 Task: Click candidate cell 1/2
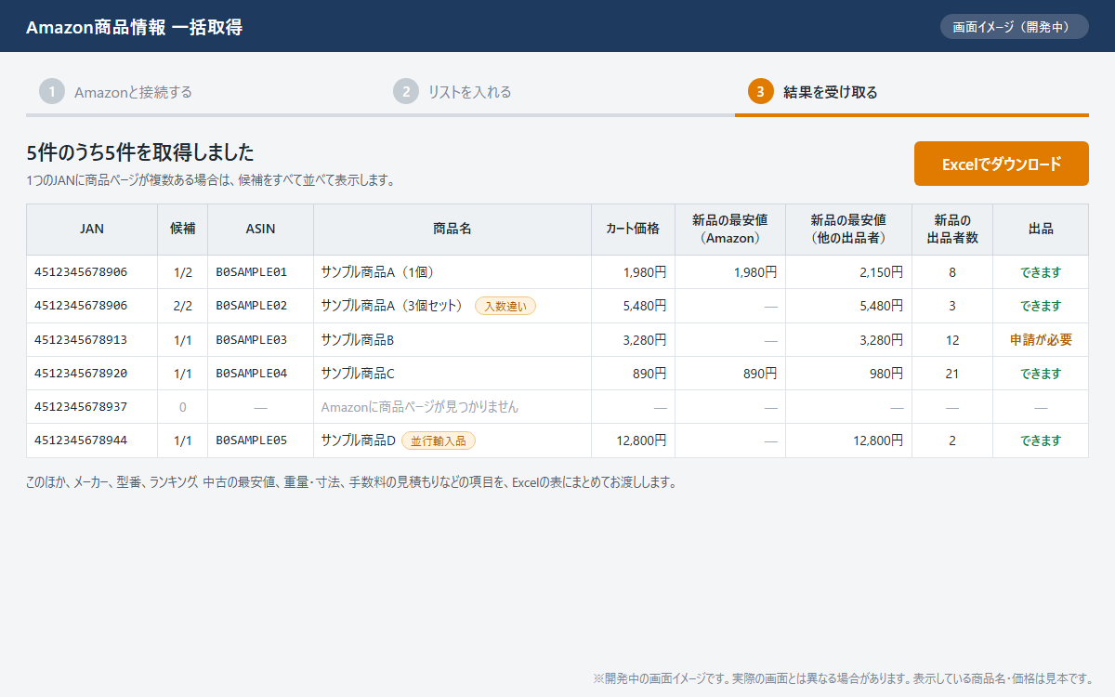point(183,272)
